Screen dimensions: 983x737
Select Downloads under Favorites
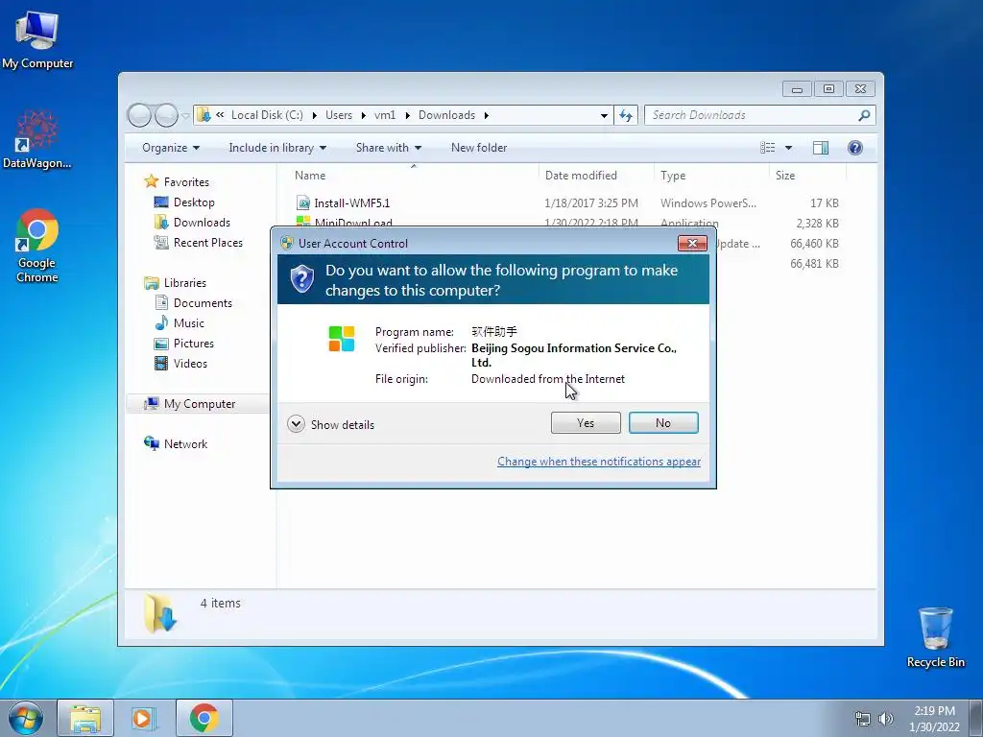click(202, 223)
